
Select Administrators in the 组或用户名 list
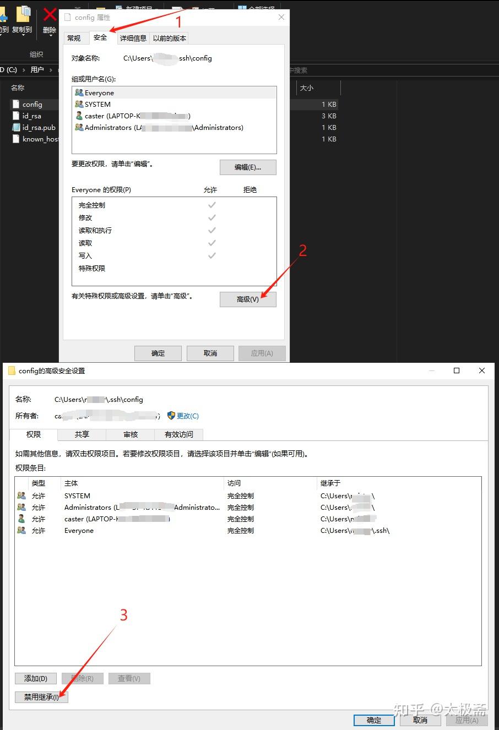point(174,127)
